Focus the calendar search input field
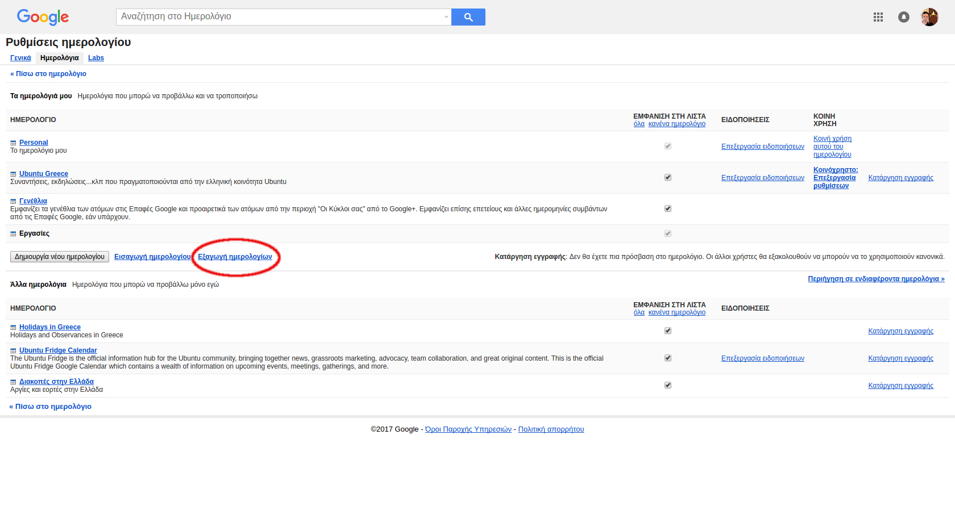The width and height of the screenshot is (955, 510). (279, 17)
